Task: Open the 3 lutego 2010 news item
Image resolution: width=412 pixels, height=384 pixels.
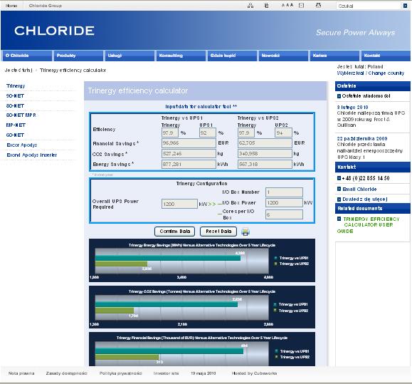Action: pyautogui.click(x=352, y=108)
